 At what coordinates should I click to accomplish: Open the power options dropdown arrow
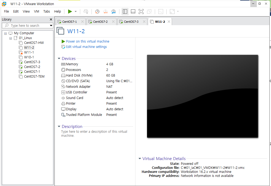click(76, 12)
